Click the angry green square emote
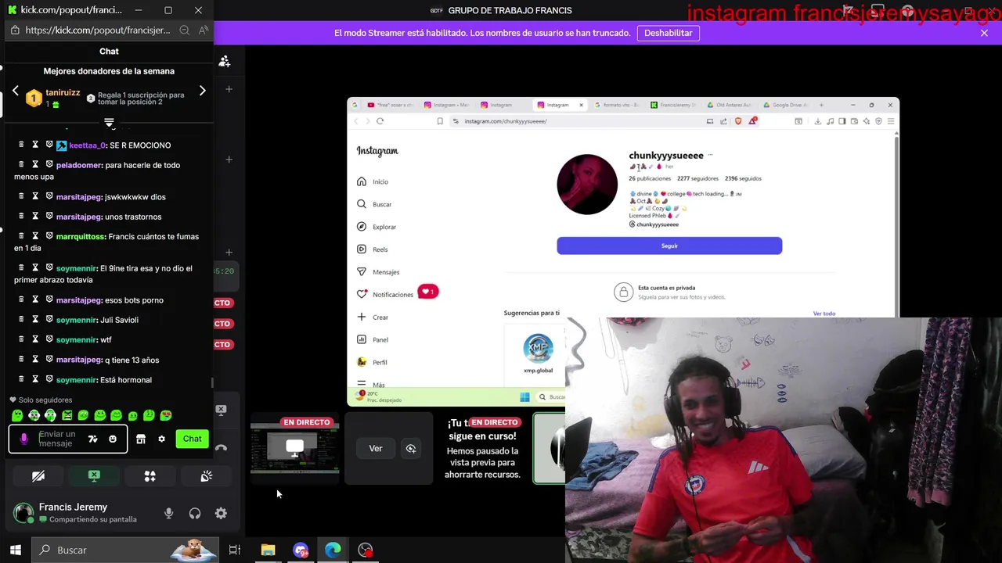Screen dimensions: 1002x563 [67, 416]
